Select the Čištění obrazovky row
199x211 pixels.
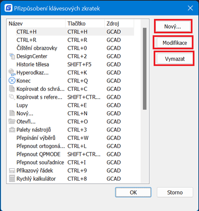70,48
